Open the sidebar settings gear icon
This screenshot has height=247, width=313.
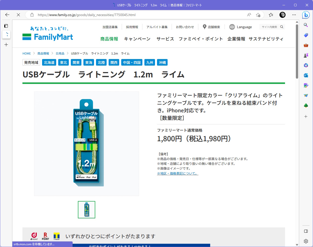[306, 241]
